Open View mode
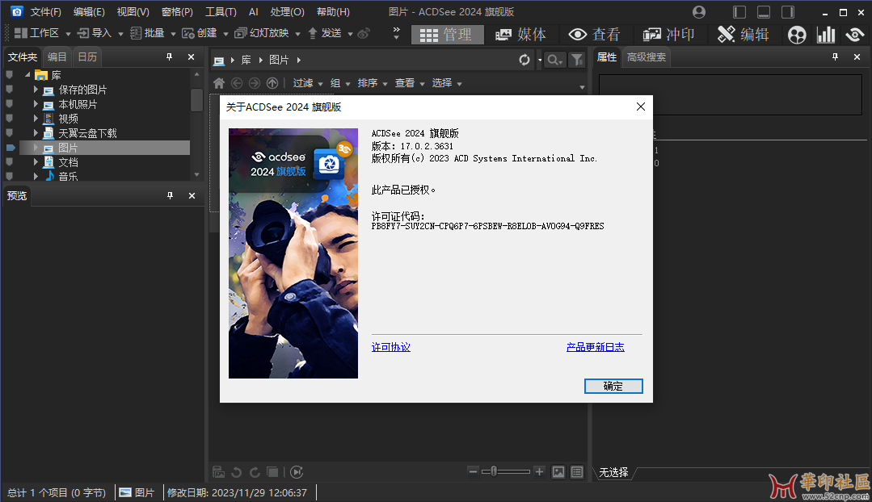The height and width of the screenshot is (502, 872). pos(595,35)
